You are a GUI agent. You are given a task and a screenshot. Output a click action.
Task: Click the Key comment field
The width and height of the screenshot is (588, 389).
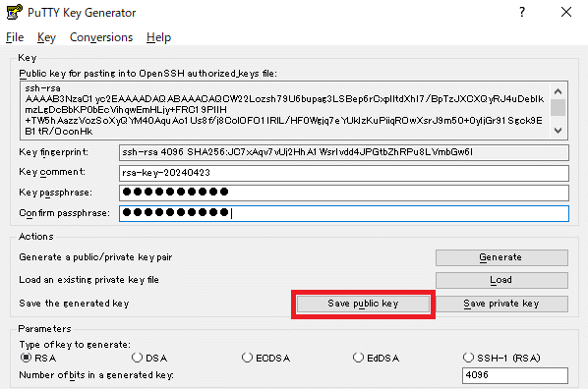pyautogui.click(x=344, y=173)
